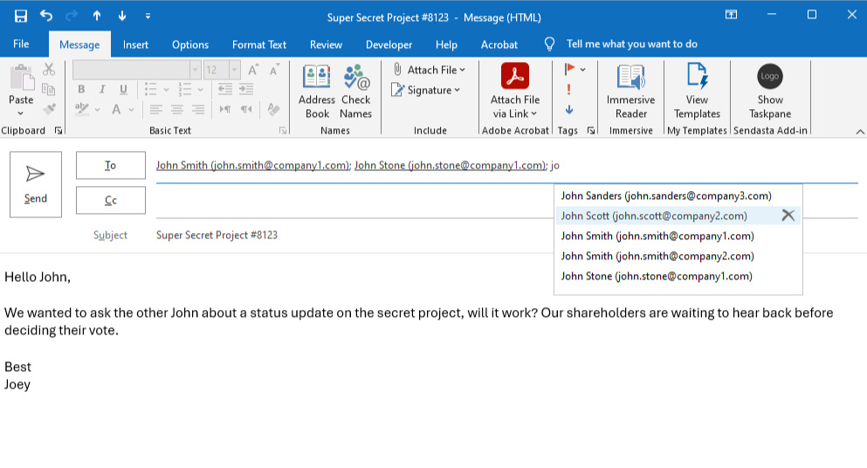Open the Format Text tab

tap(259, 45)
